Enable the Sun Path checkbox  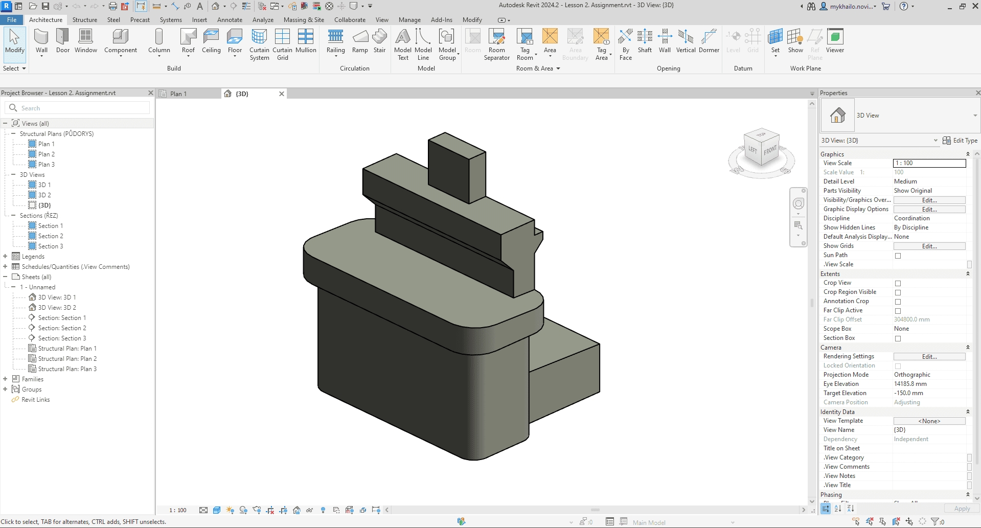(898, 256)
